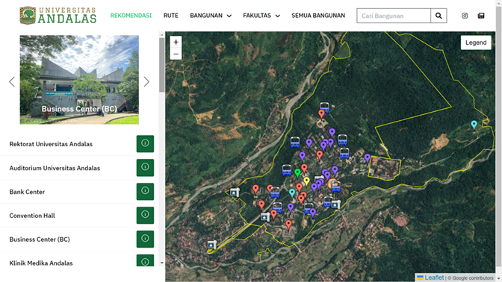This screenshot has width=502, height=282.
Task: Click the map zoom in button
Action: point(176,42)
